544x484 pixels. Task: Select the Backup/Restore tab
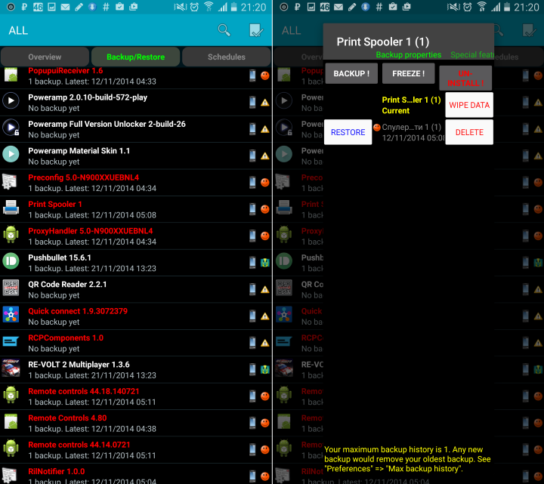[136, 57]
